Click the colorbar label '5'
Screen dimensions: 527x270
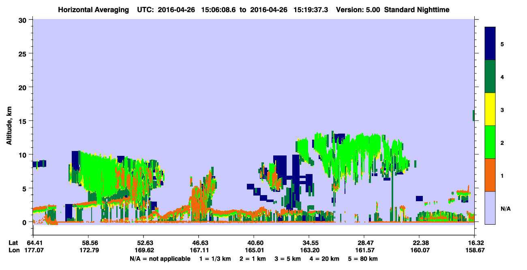(502, 44)
